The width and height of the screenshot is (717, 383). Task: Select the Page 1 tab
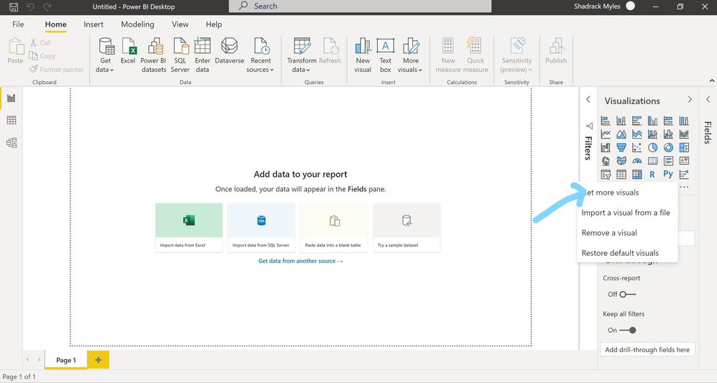[x=66, y=360]
